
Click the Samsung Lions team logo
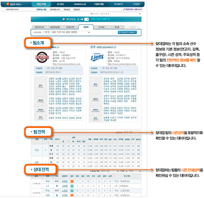click(x=97, y=57)
